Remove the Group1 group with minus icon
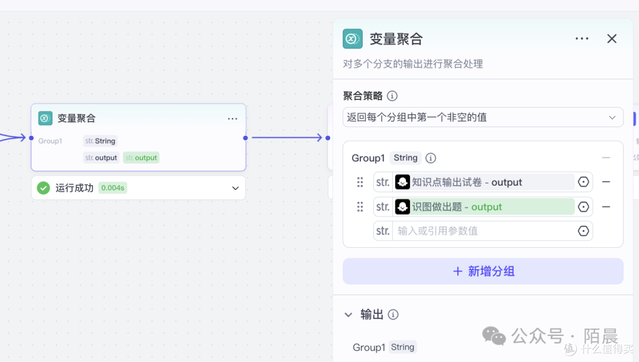 coord(606,157)
